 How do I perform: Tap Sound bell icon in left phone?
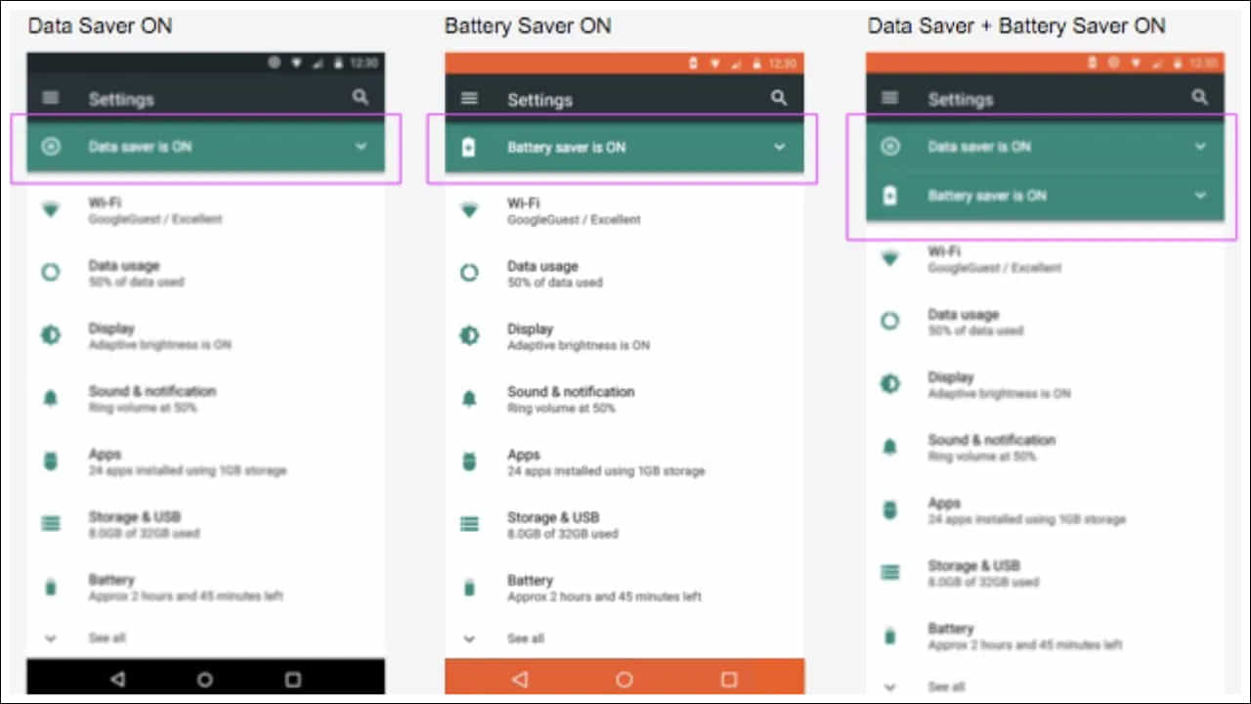pos(51,398)
